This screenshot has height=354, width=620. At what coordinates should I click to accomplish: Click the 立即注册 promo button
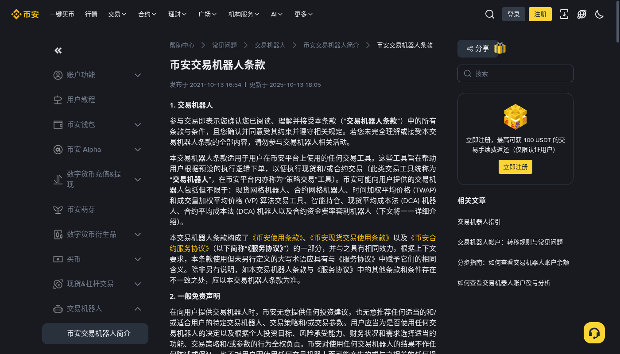click(x=515, y=167)
